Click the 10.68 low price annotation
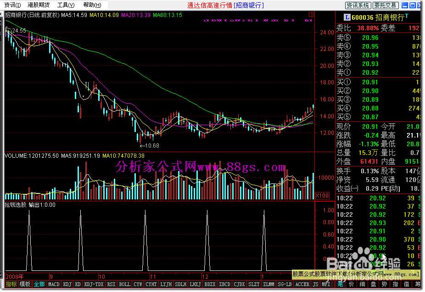425x292 pixels. [152, 146]
